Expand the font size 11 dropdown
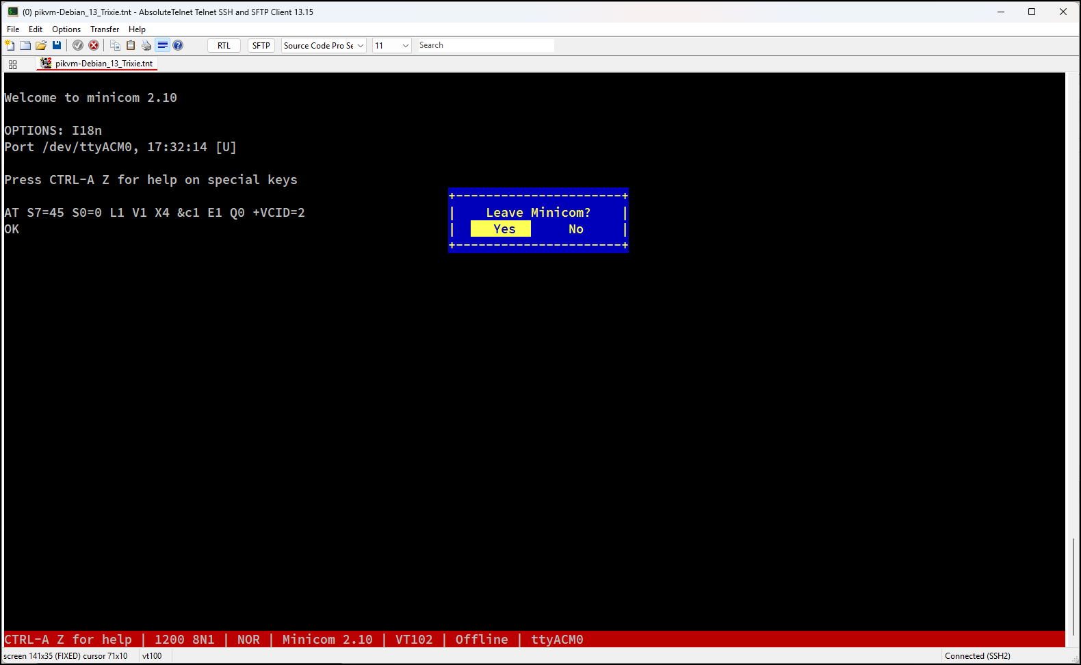The width and height of the screenshot is (1081, 665). 391,46
